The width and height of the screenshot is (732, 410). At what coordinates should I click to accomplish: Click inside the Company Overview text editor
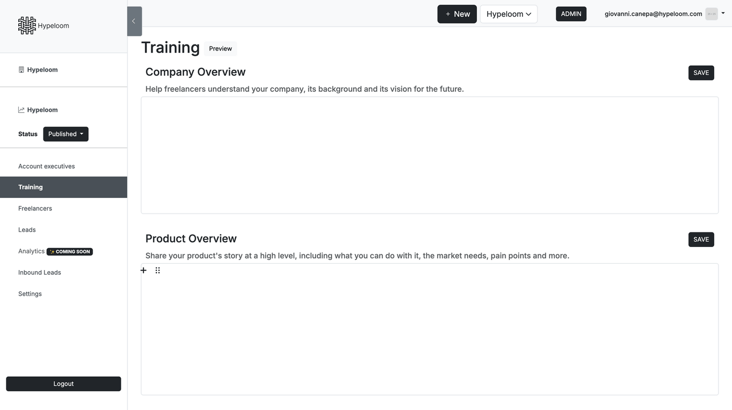click(430, 155)
